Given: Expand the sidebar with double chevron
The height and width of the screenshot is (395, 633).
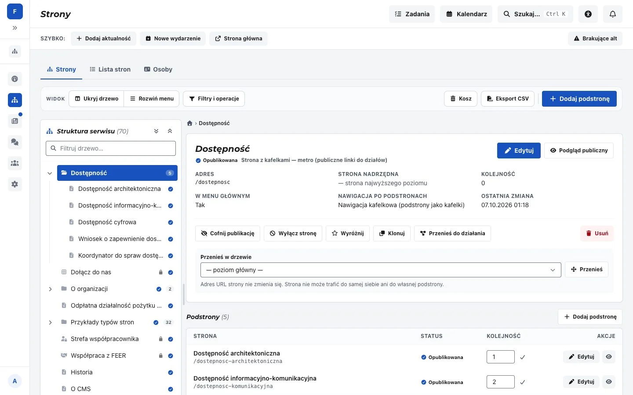Looking at the screenshot, I should [15, 28].
